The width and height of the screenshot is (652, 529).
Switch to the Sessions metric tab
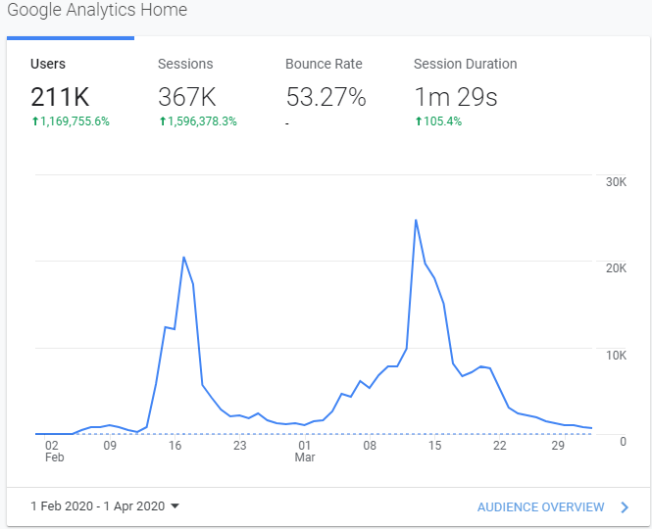point(197,90)
